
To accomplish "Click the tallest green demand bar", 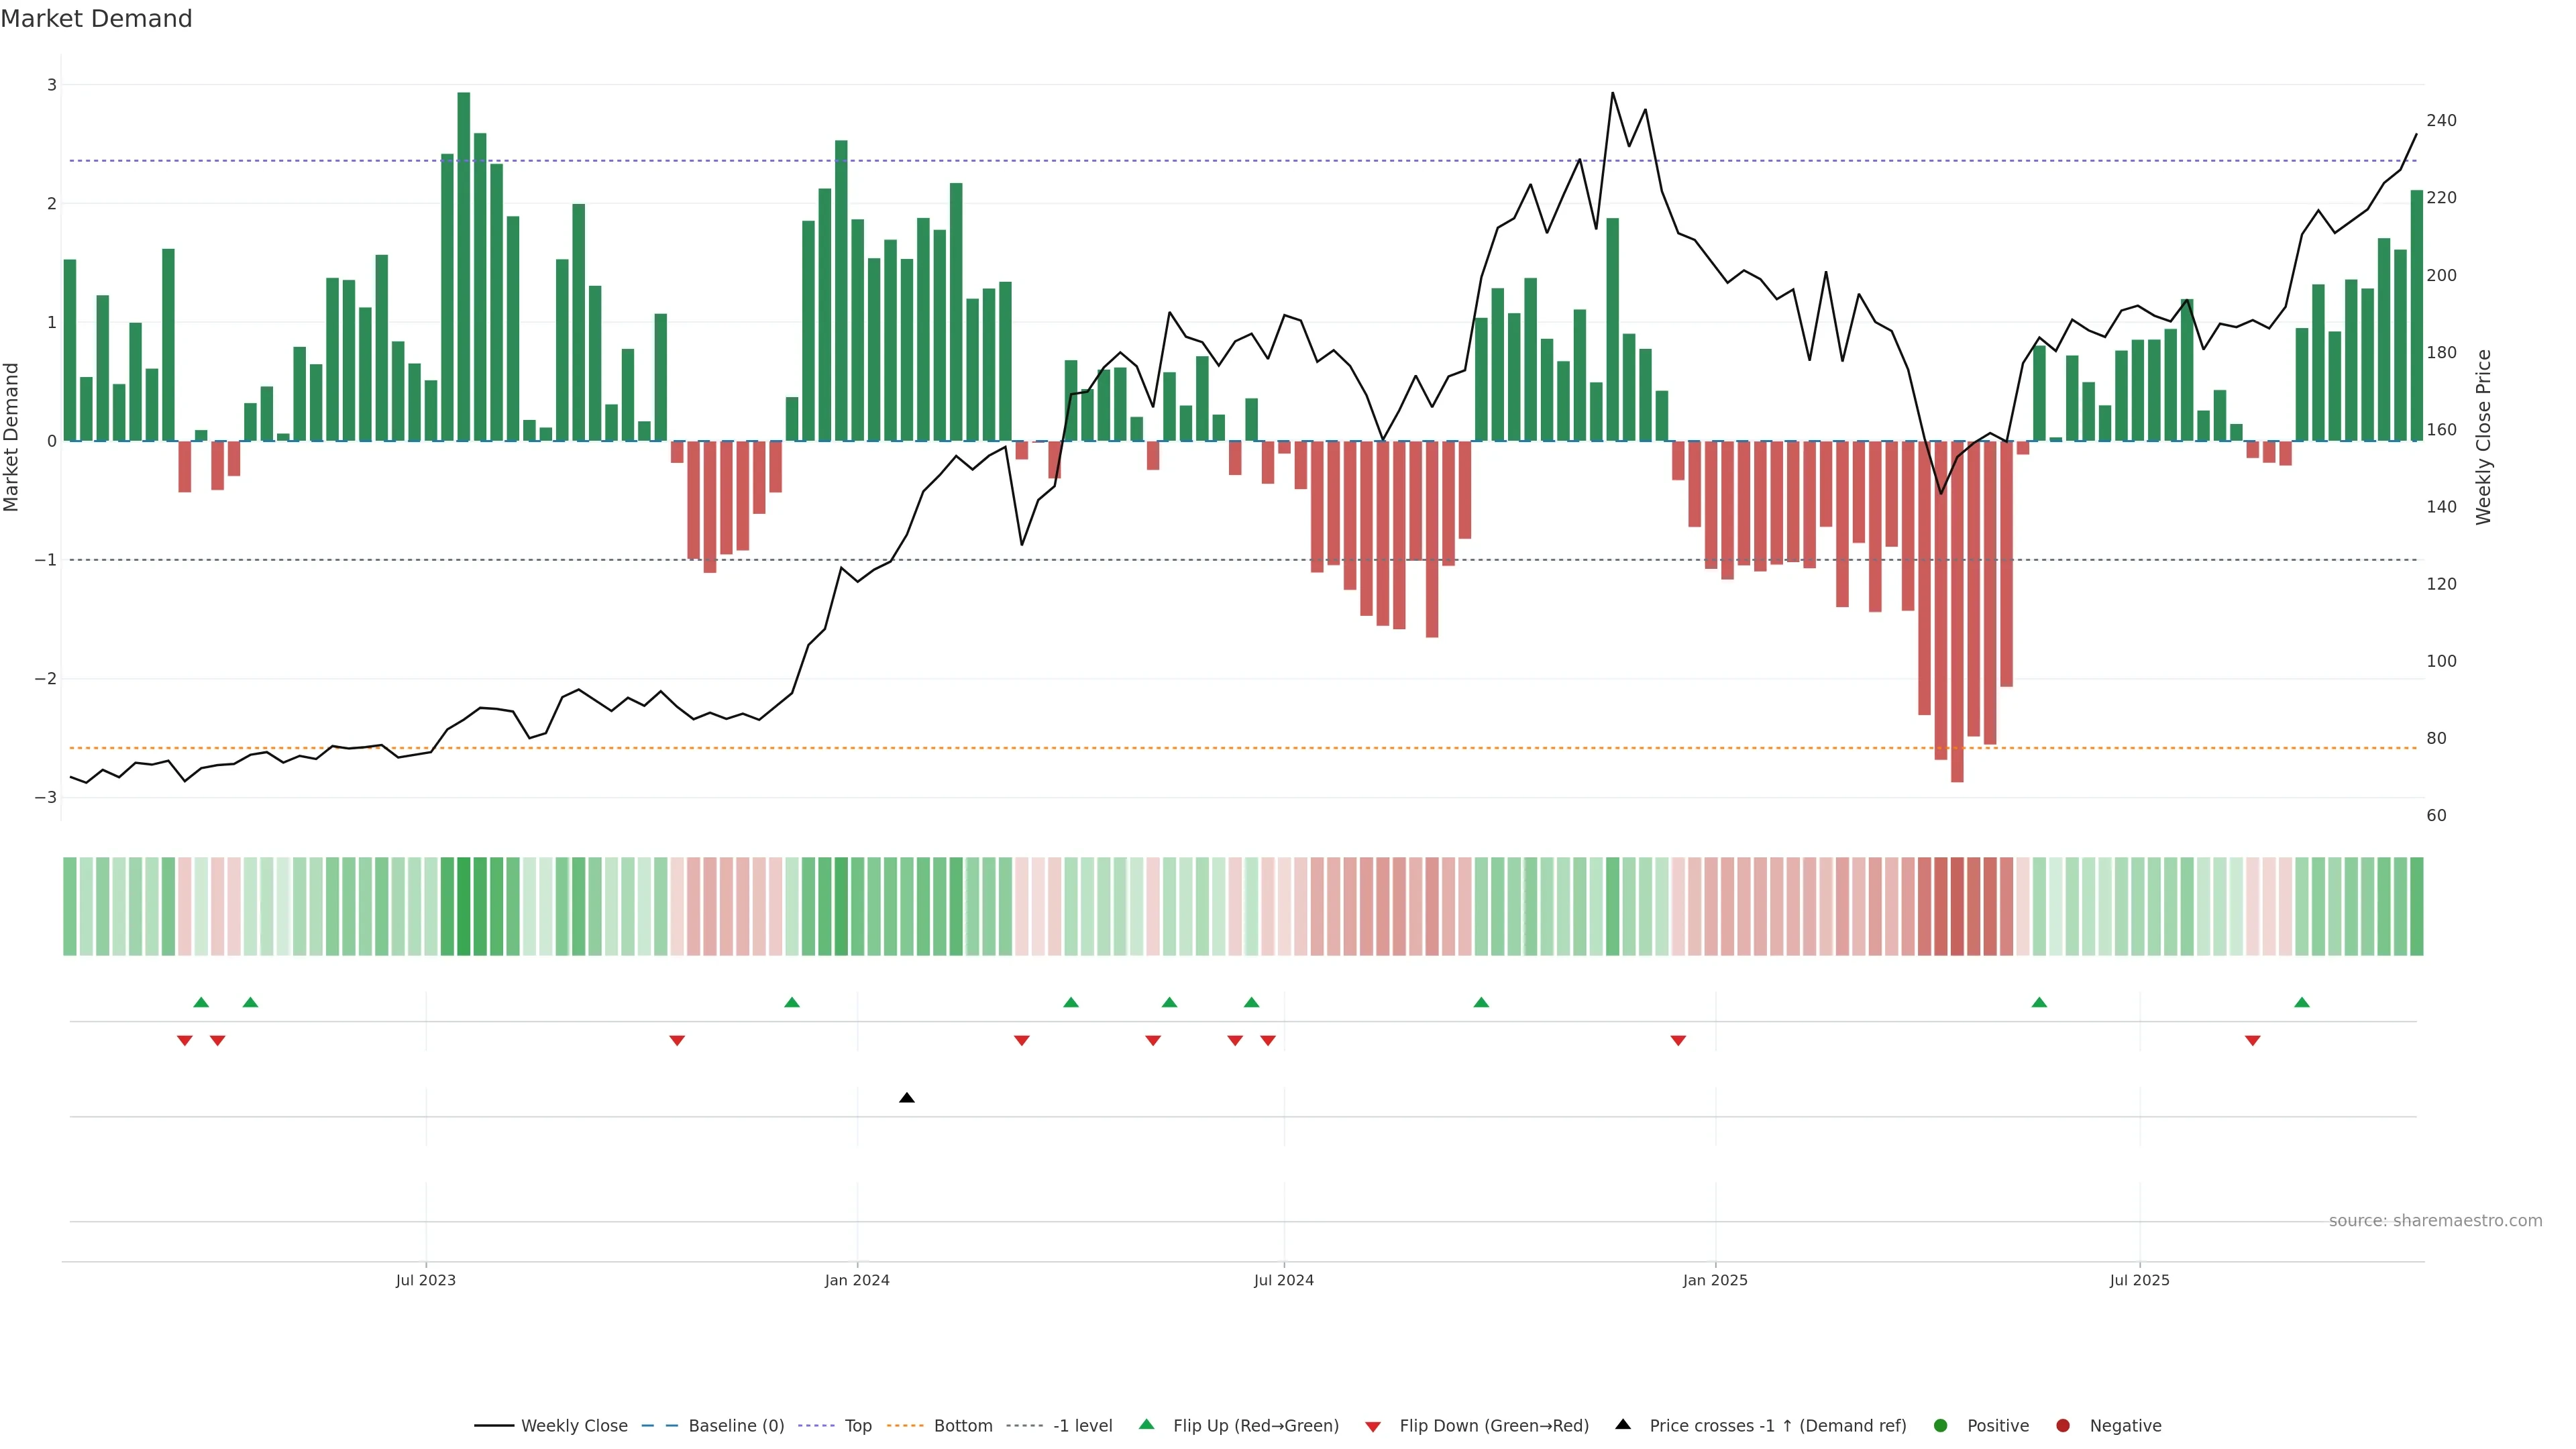I will coord(464,266).
